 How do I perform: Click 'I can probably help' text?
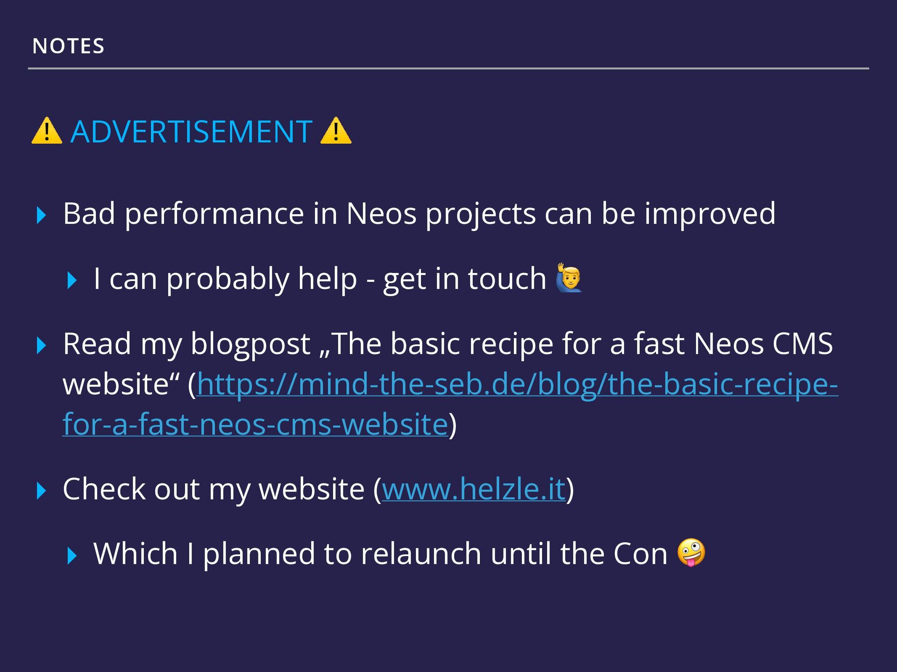pyautogui.click(x=225, y=279)
